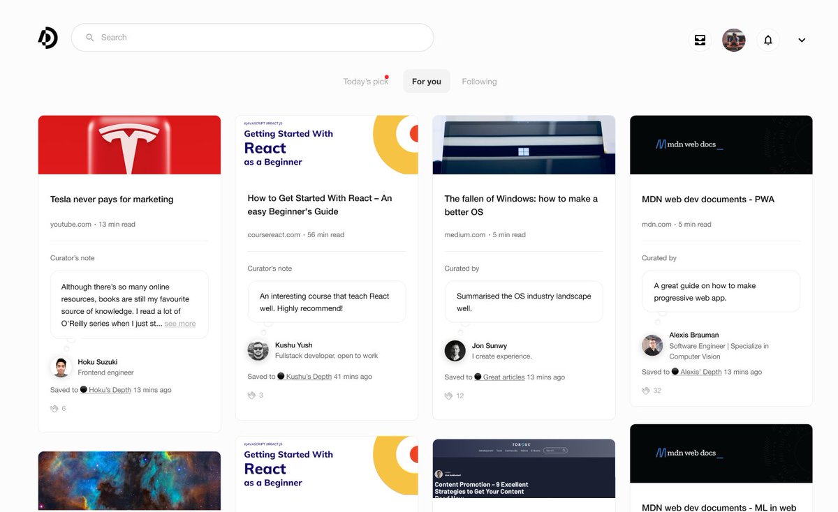Click note 'A great guide on how to make'
Screen dimensions: 838x512
click(x=721, y=292)
